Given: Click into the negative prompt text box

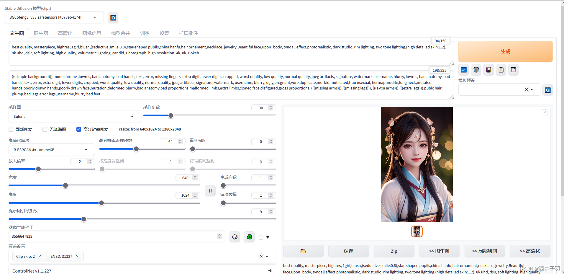Looking at the screenshot, I should tap(231, 85).
